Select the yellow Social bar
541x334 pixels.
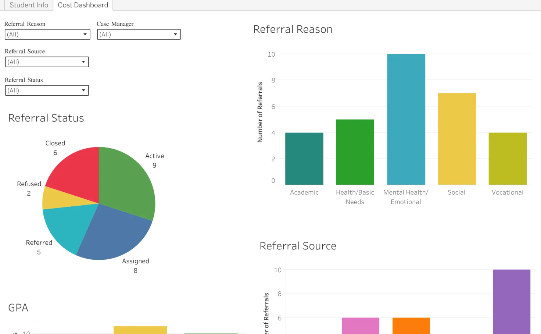pyautogui.click(x=457, y=139)
